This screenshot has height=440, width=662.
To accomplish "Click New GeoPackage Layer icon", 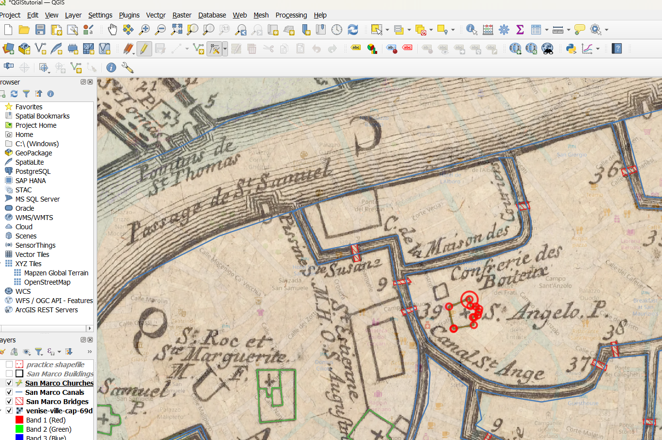I will point(24,49).
